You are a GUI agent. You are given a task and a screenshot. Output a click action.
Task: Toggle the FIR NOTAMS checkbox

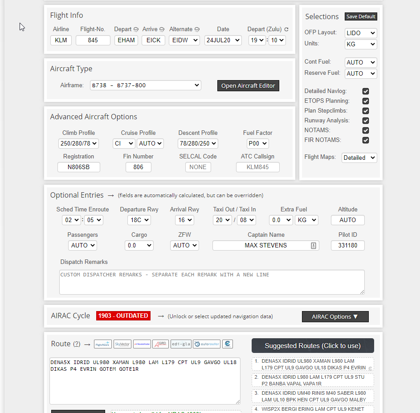pyautogui.click(x=366, y=140)
